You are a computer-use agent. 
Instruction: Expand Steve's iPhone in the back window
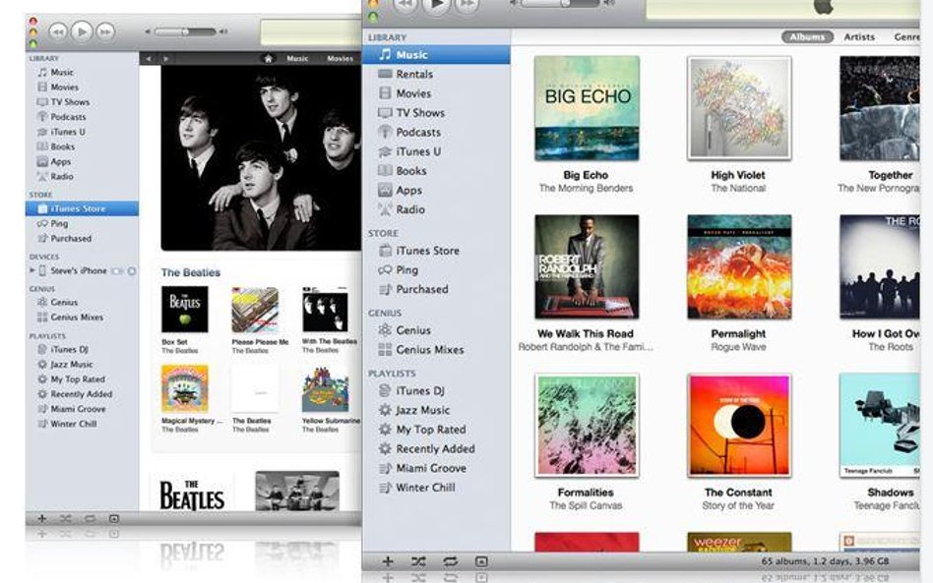[32, 271]
